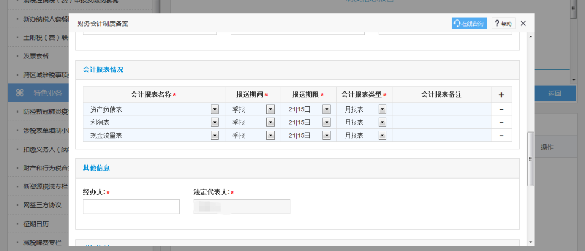Open 减税降费专栏 in the sidebar
585x251 pixels.
[x=42, y=242]
